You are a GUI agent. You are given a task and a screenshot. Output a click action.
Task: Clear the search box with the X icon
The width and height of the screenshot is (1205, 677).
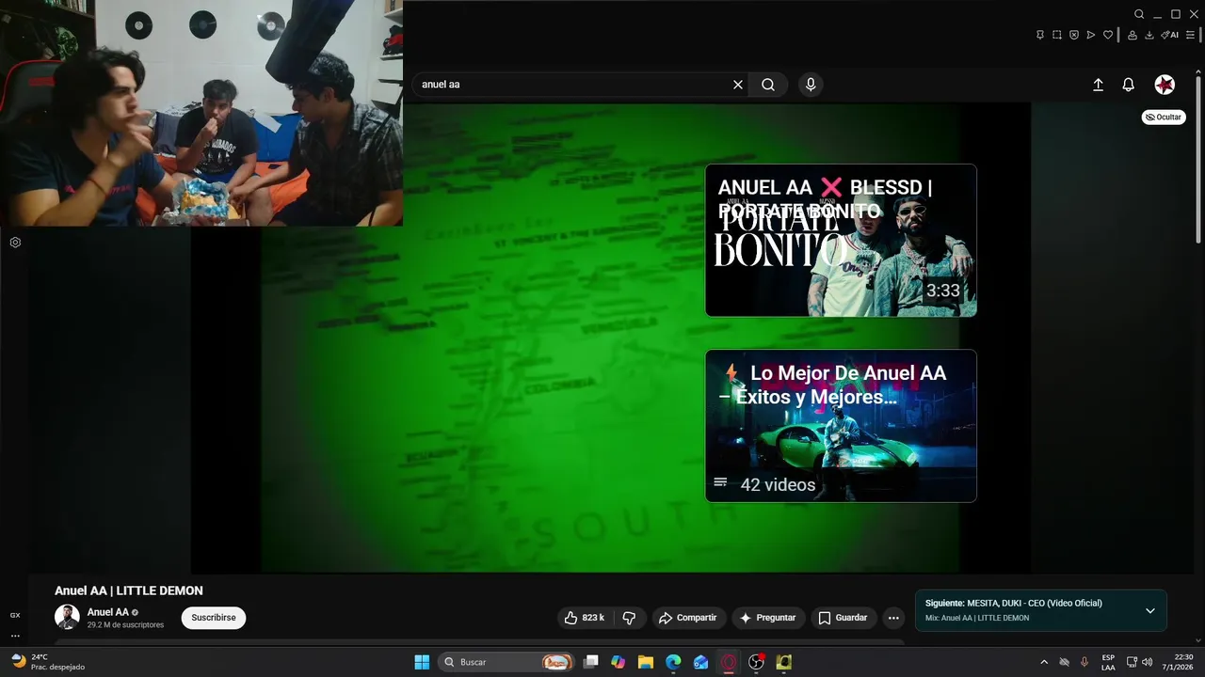click(x=738, y=85)
